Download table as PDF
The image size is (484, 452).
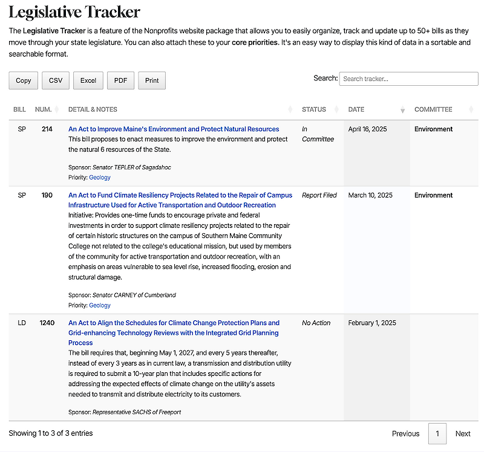pyautogui.click(x=120, y=80)
